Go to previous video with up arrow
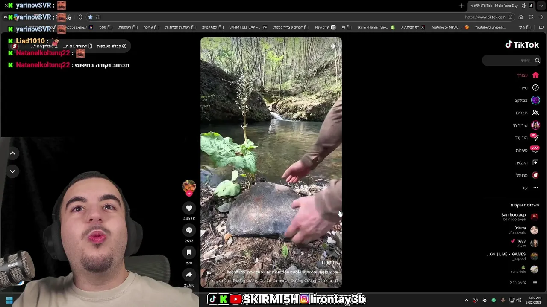547x307 pixels. pos(12,153)
